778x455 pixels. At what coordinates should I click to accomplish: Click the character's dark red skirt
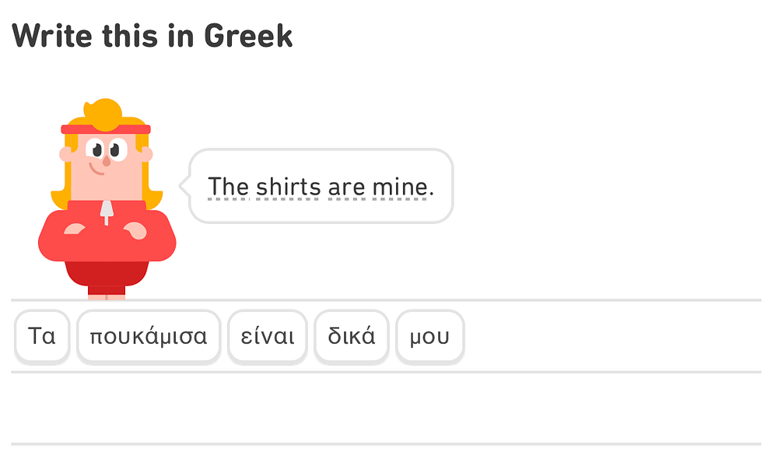pos(107,274)
